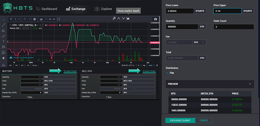
Task: Open the interval dropdown arrow
Action: [19, 19]
